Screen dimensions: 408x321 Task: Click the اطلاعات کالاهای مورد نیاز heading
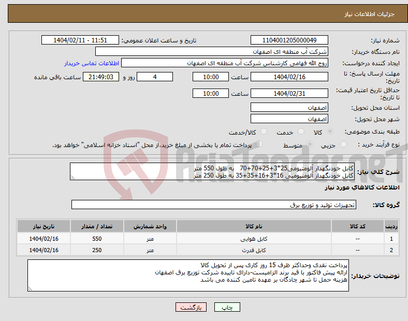click(x=362, y=187)
